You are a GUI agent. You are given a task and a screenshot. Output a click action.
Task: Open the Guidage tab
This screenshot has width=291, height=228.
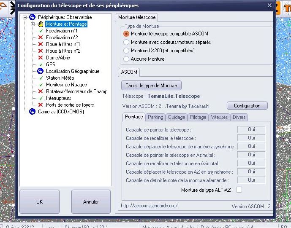point(176,117)
